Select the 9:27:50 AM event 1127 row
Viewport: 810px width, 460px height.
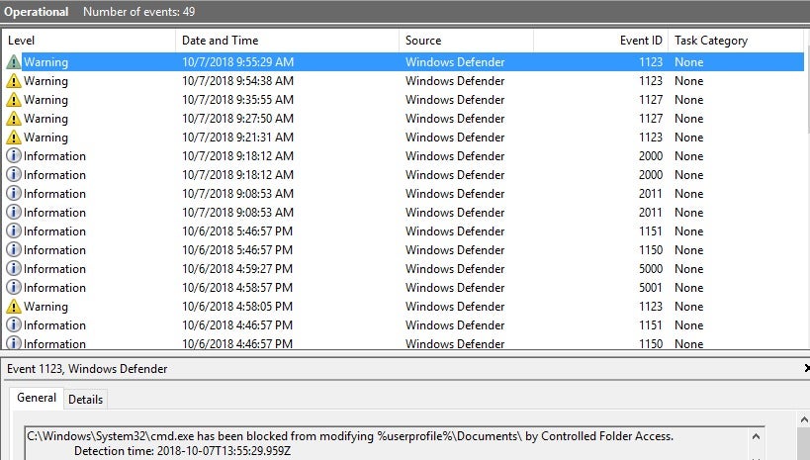pos(403,119)
